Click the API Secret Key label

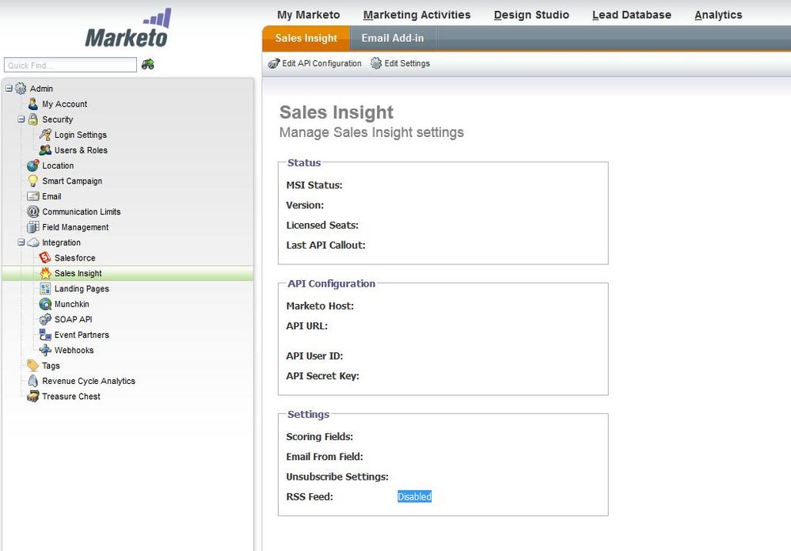point(322,376)
